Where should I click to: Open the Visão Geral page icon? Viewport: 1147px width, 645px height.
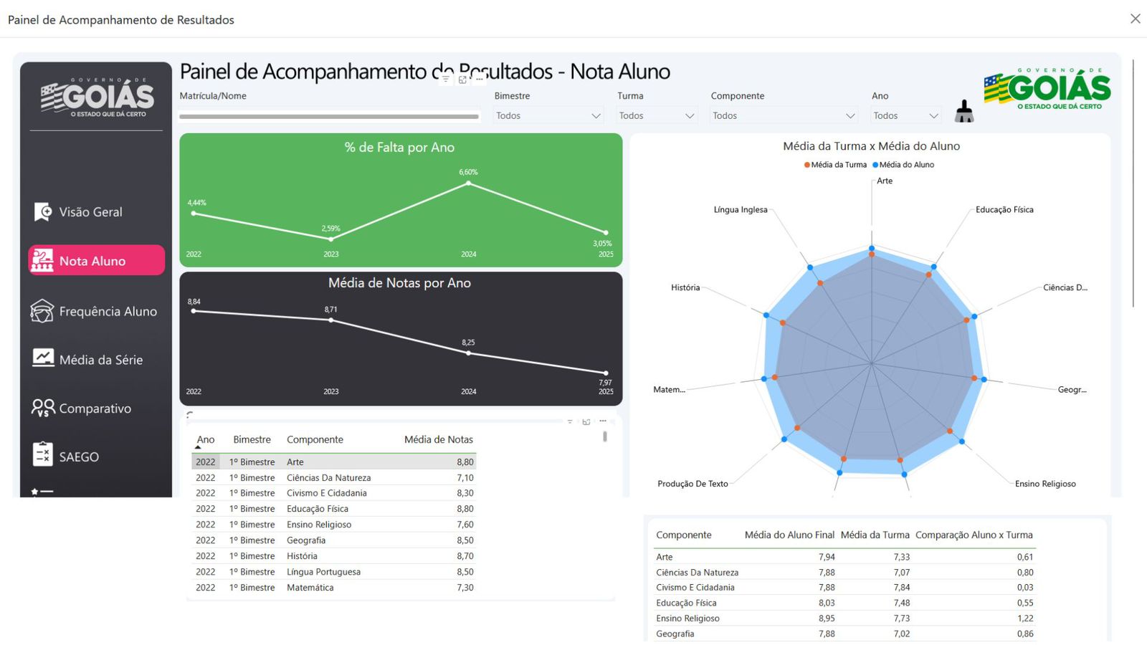coord(43,212)
